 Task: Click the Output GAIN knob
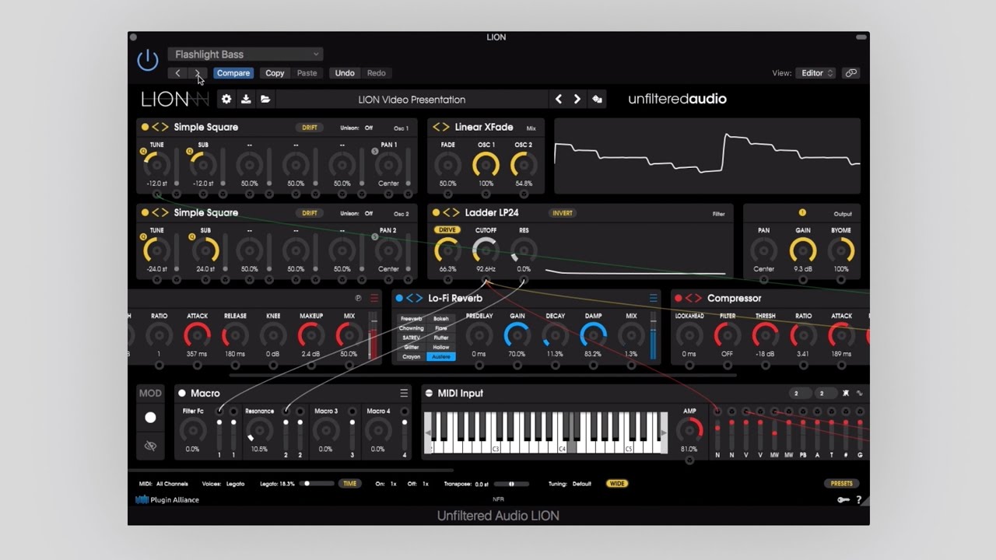pyautogui.click(x=803, y=250)
